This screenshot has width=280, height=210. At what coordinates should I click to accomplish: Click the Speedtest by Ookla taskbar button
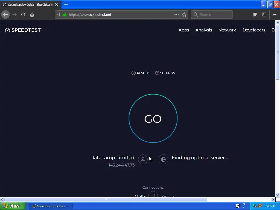pyautogui.click(x=51, y=206)
